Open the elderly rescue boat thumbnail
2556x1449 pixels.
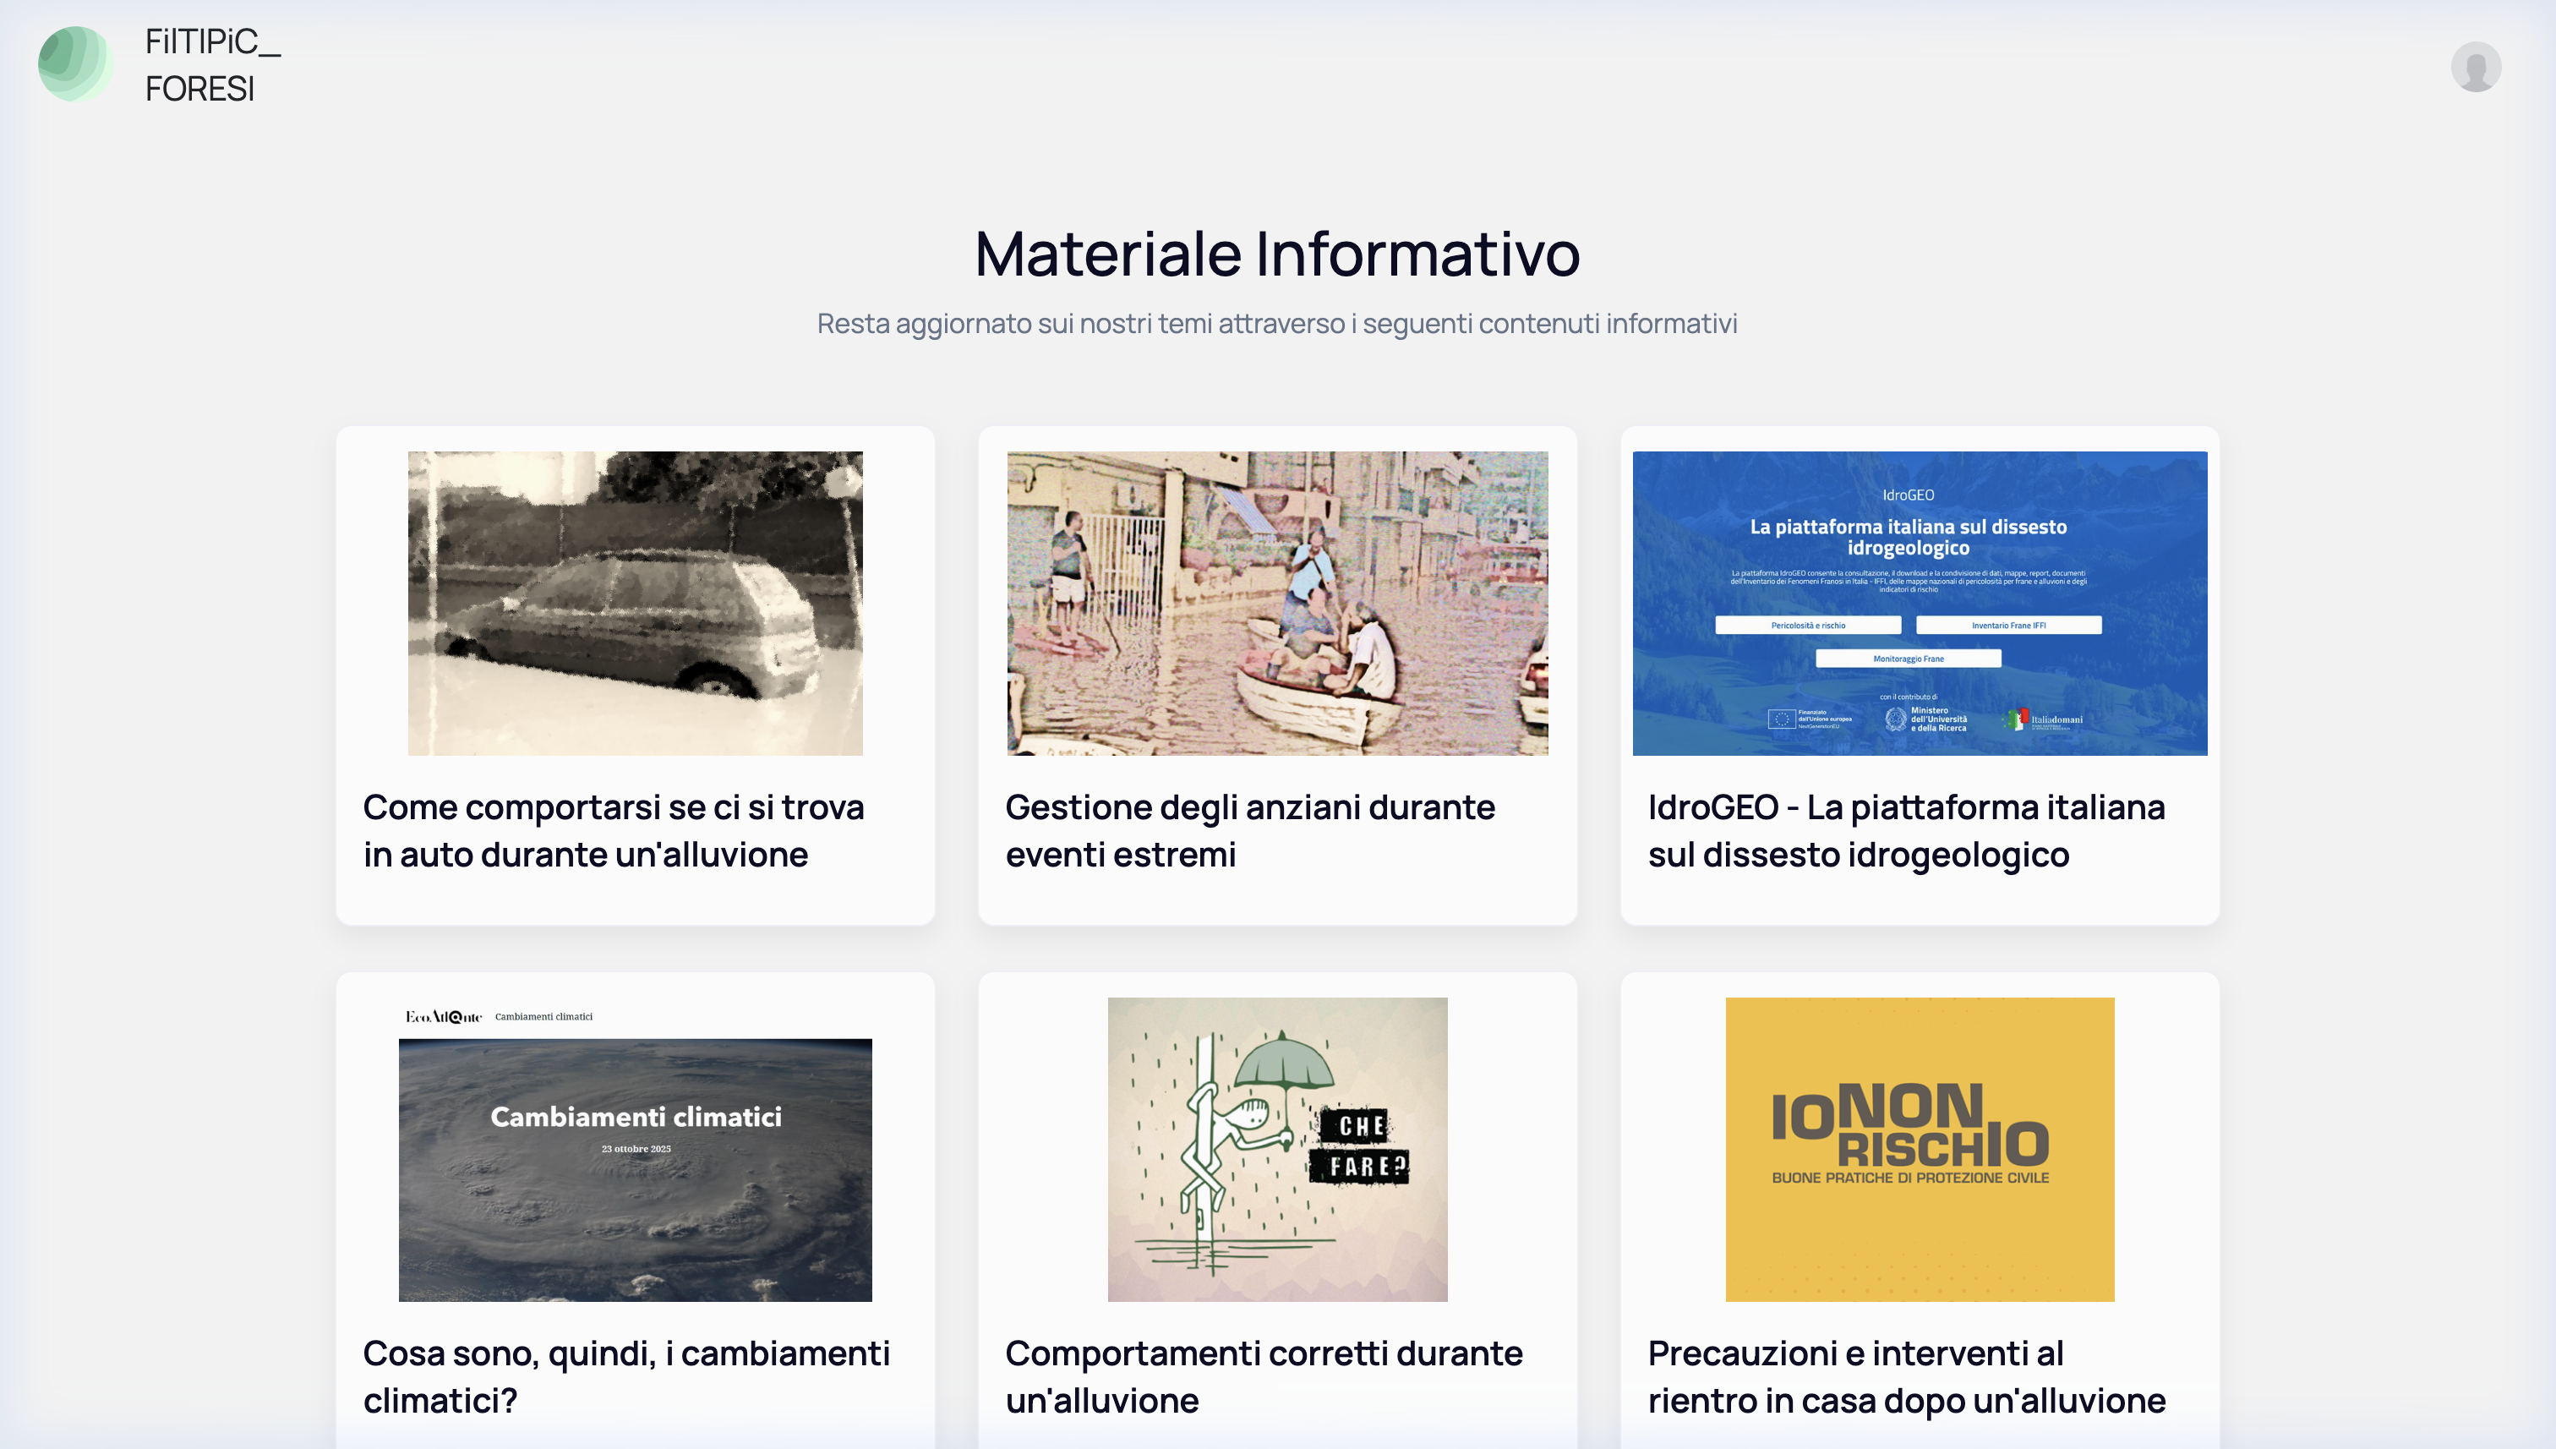click(x=1277, y=603)
